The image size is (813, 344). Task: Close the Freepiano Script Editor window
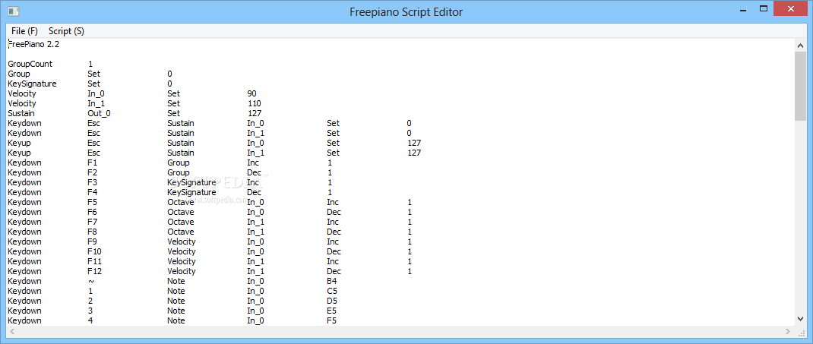coord(791,9)
